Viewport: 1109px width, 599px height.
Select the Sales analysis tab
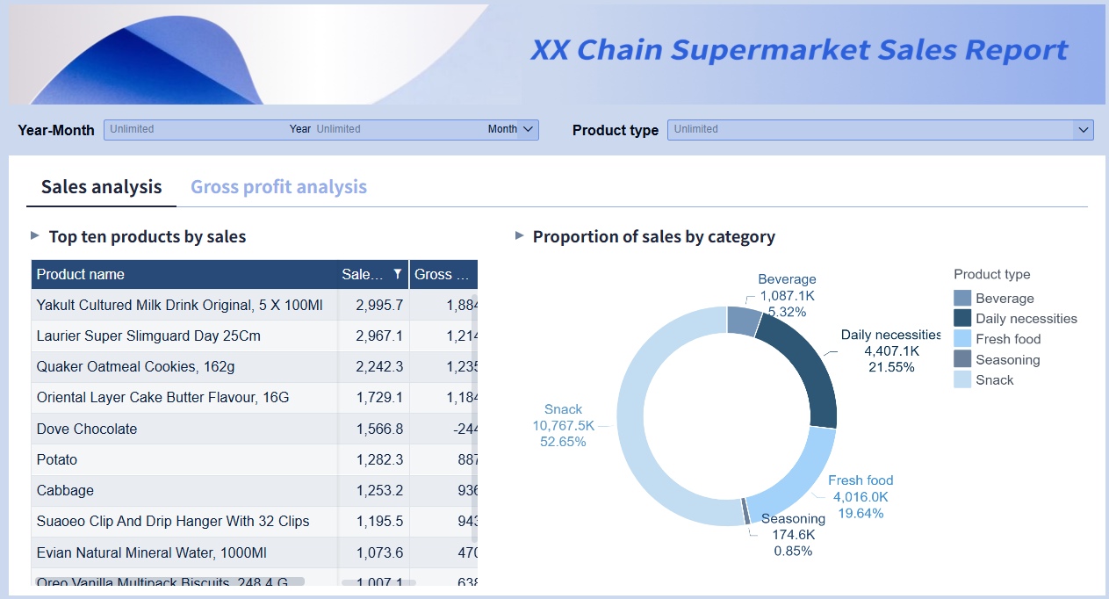(x=101, y=186)
